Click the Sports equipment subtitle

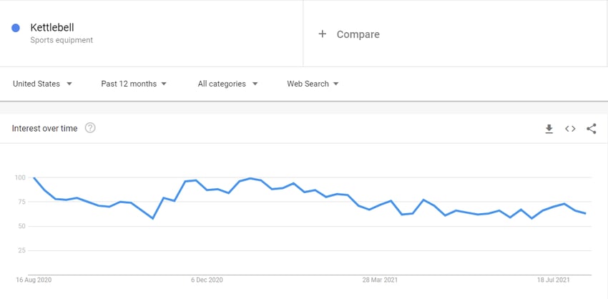[x=62, y=40]
